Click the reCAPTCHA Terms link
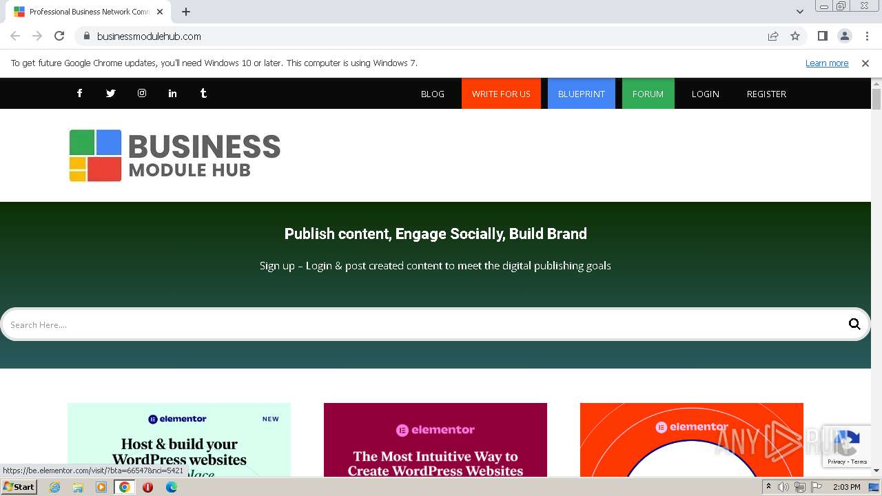Viewport: 882px width, 496px height. pos(859,462)
